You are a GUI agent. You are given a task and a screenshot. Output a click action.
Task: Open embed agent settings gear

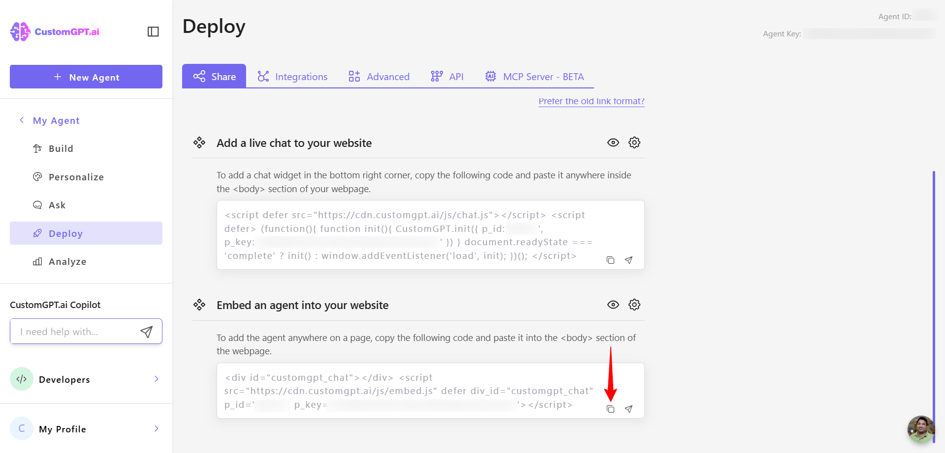(x=634, y=305)
